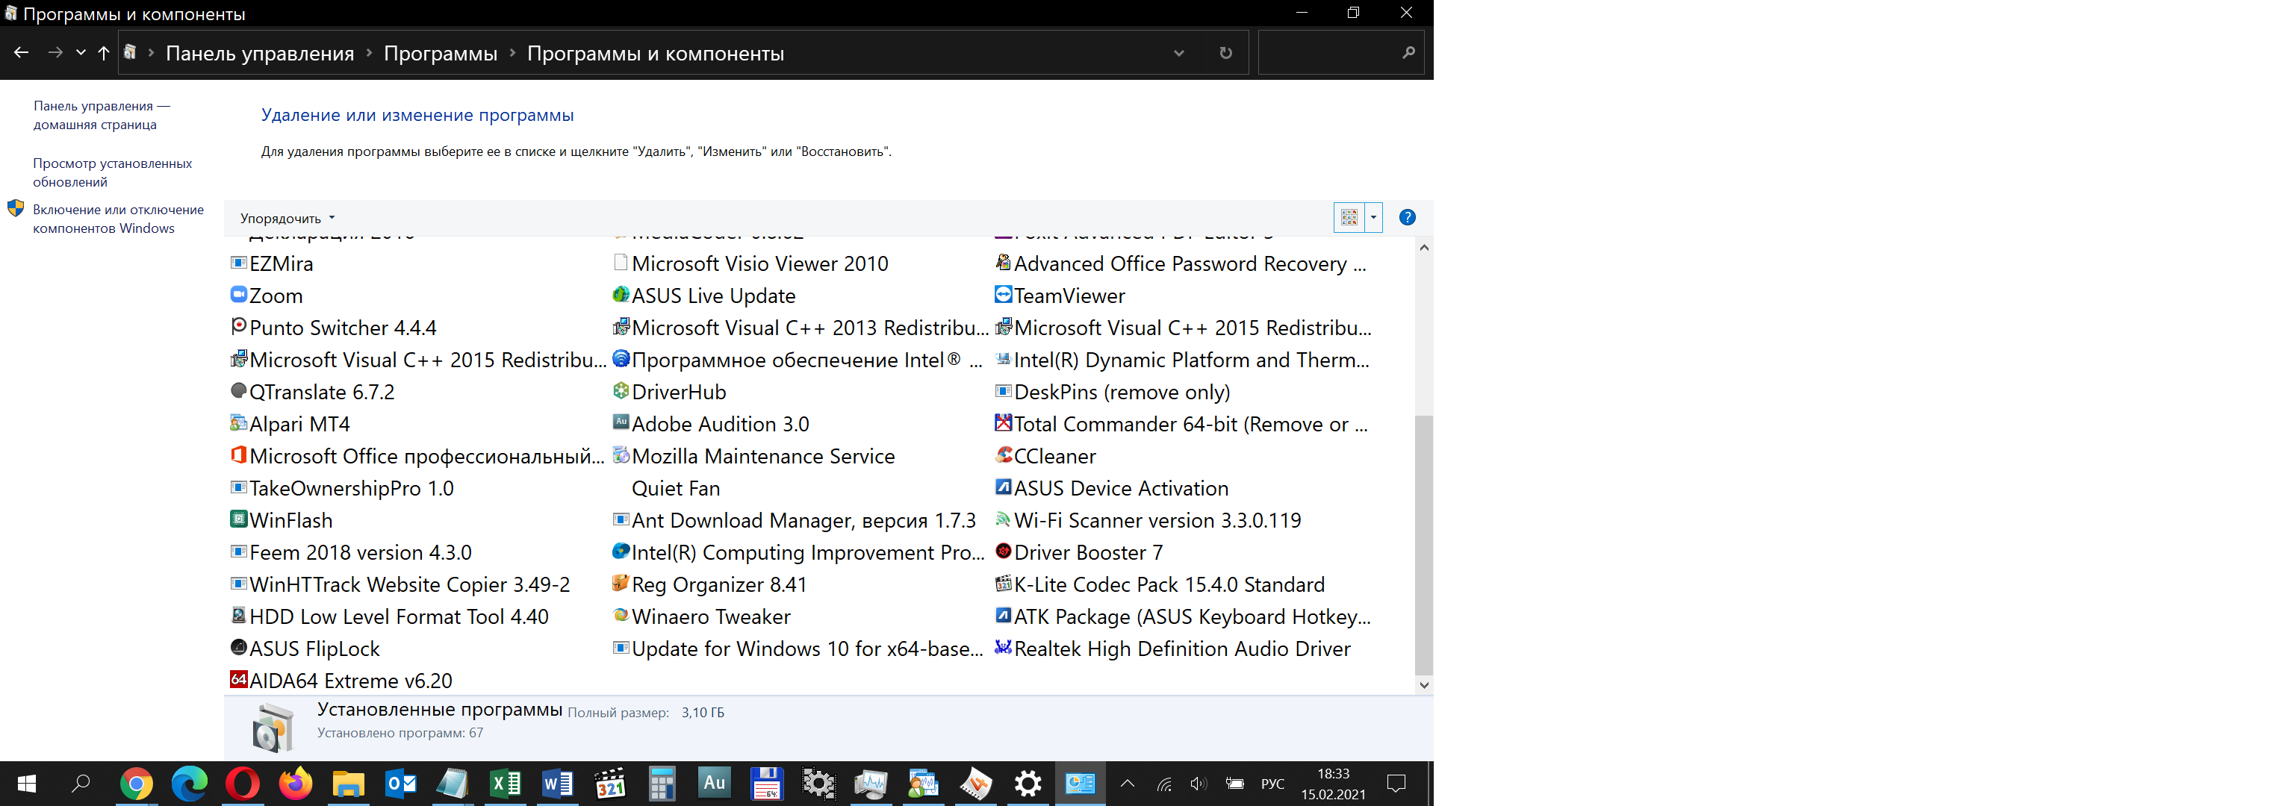The width and height of the screenshot is (2294, 806).
Task: Click Удаление или изменение программы heading link
Action: click(x=417, y=114)
